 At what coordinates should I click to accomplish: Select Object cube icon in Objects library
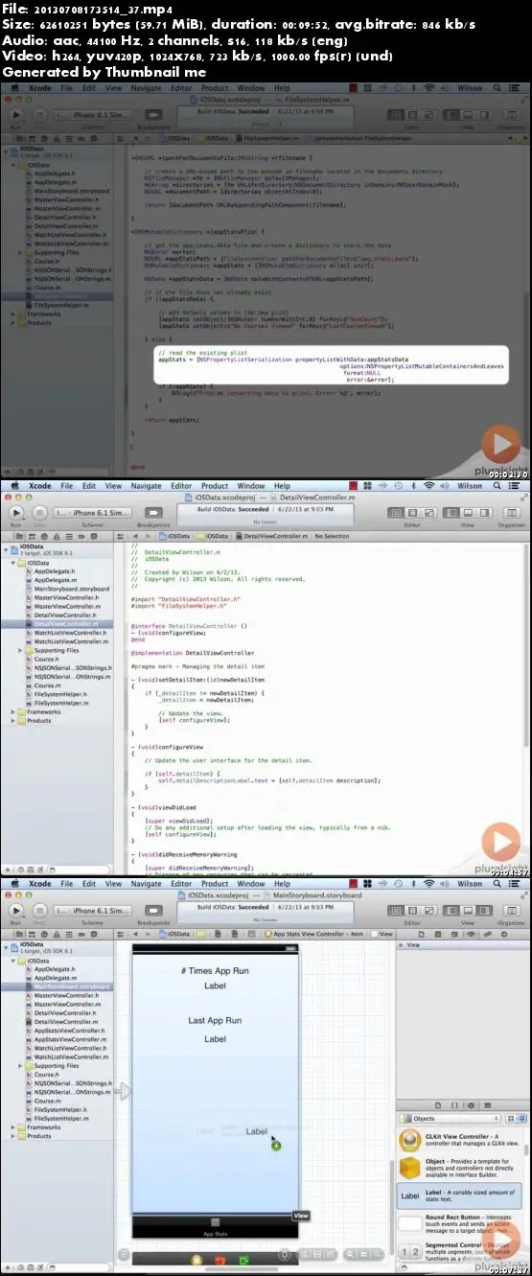pyautogui.click(x=411, y=1168)
